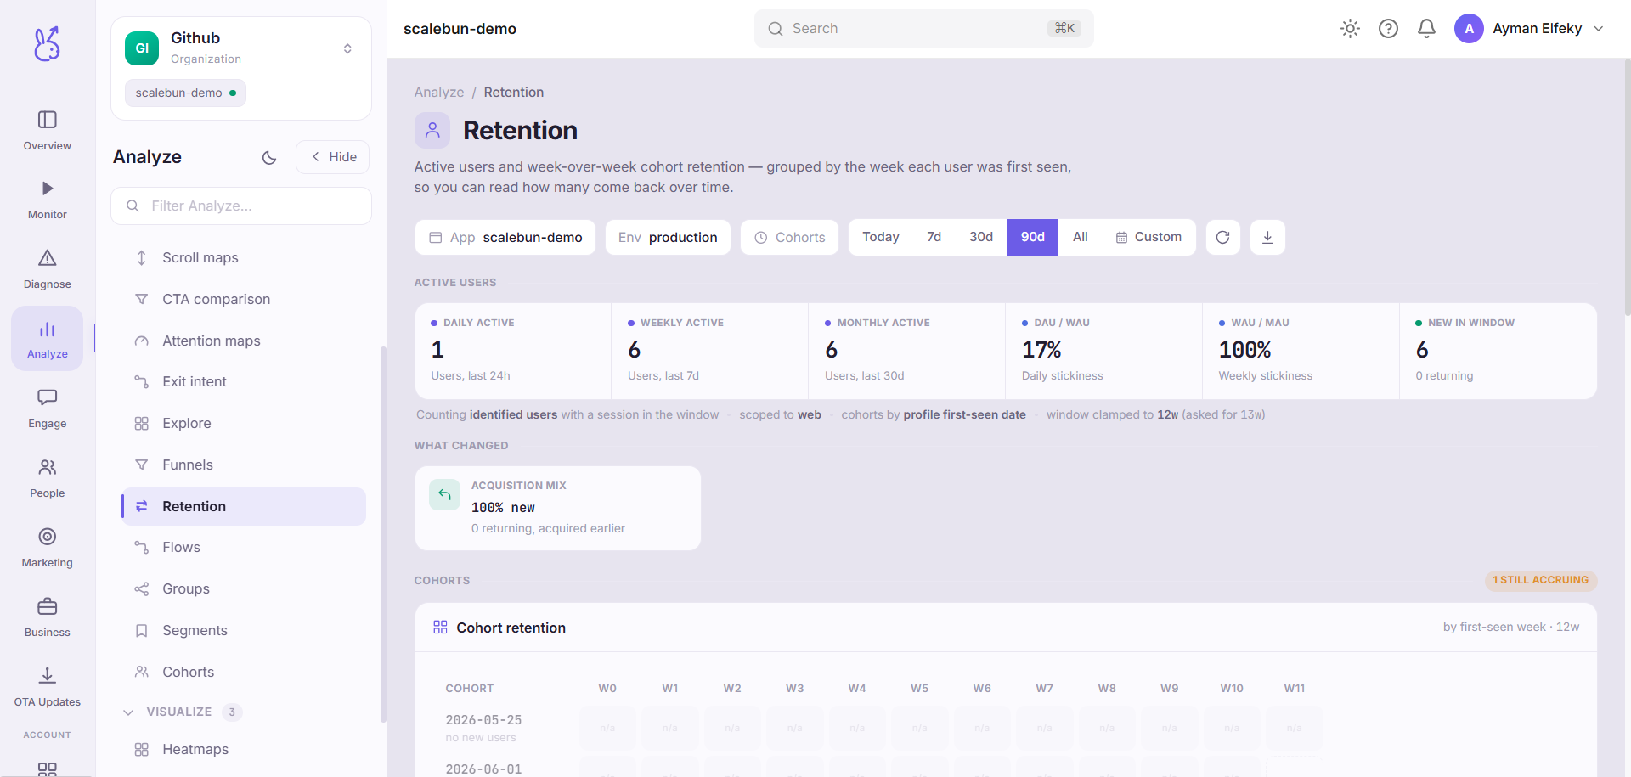Open Segments
Image resolution: width=1631 pixels, height=777 pixels.
tap(244, 631)
